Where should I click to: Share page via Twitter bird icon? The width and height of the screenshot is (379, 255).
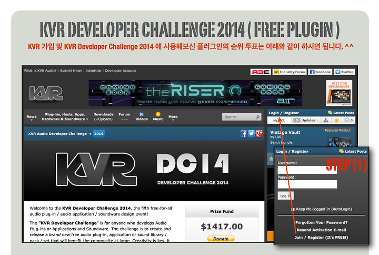(252, 133)
